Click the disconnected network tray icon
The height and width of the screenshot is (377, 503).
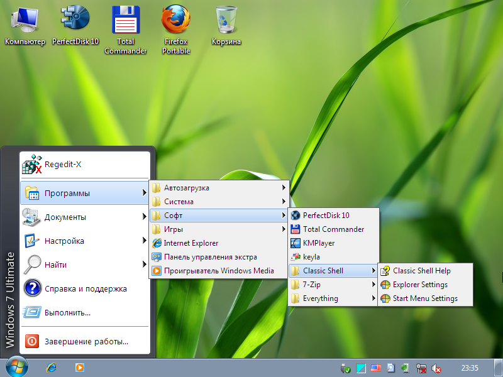(421, 368)
